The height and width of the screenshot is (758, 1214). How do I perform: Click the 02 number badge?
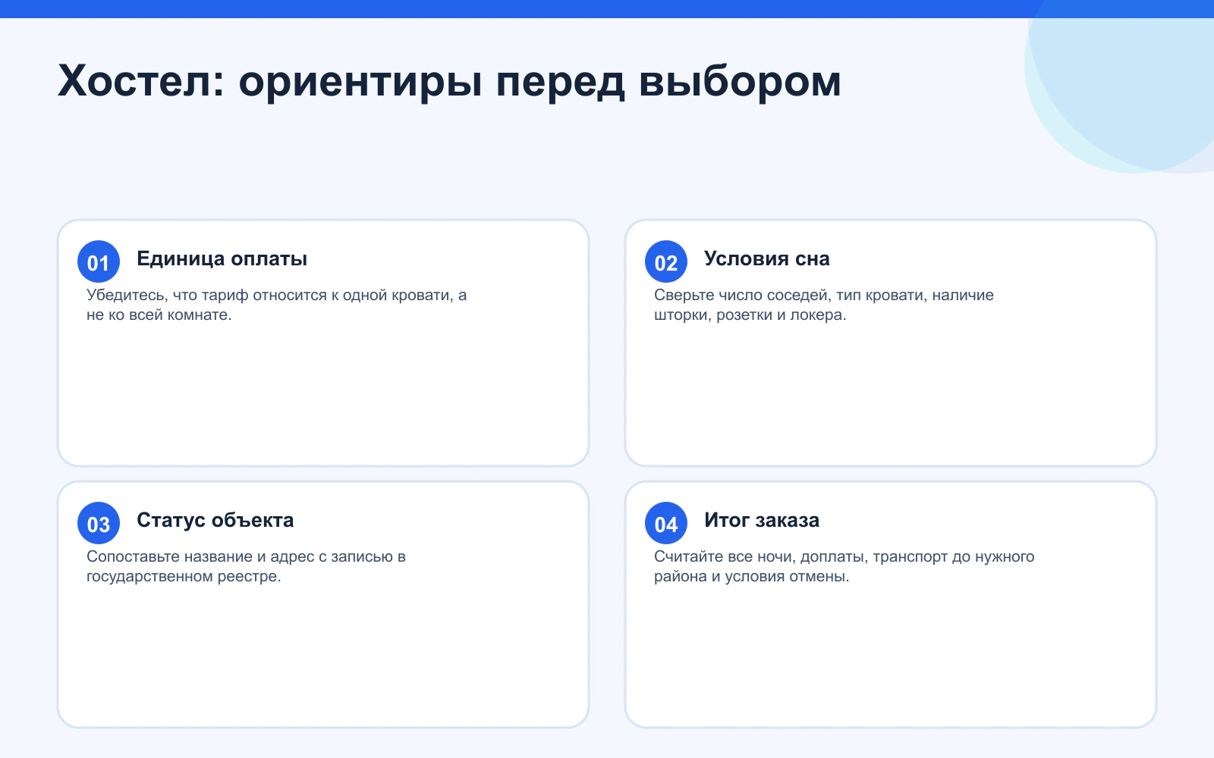[666, 262]
